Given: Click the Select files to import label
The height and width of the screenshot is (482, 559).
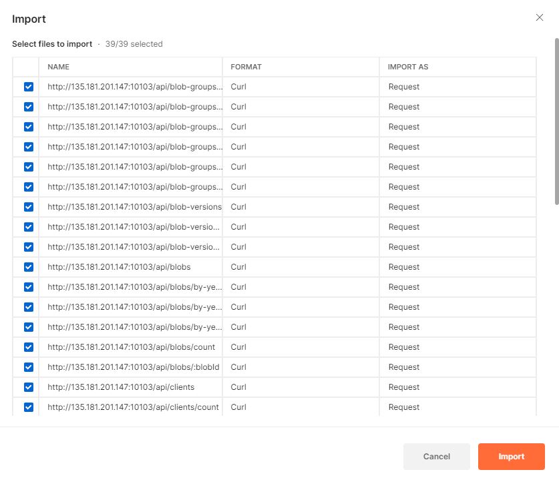Looking at the screenshot, I should [52, 44].
